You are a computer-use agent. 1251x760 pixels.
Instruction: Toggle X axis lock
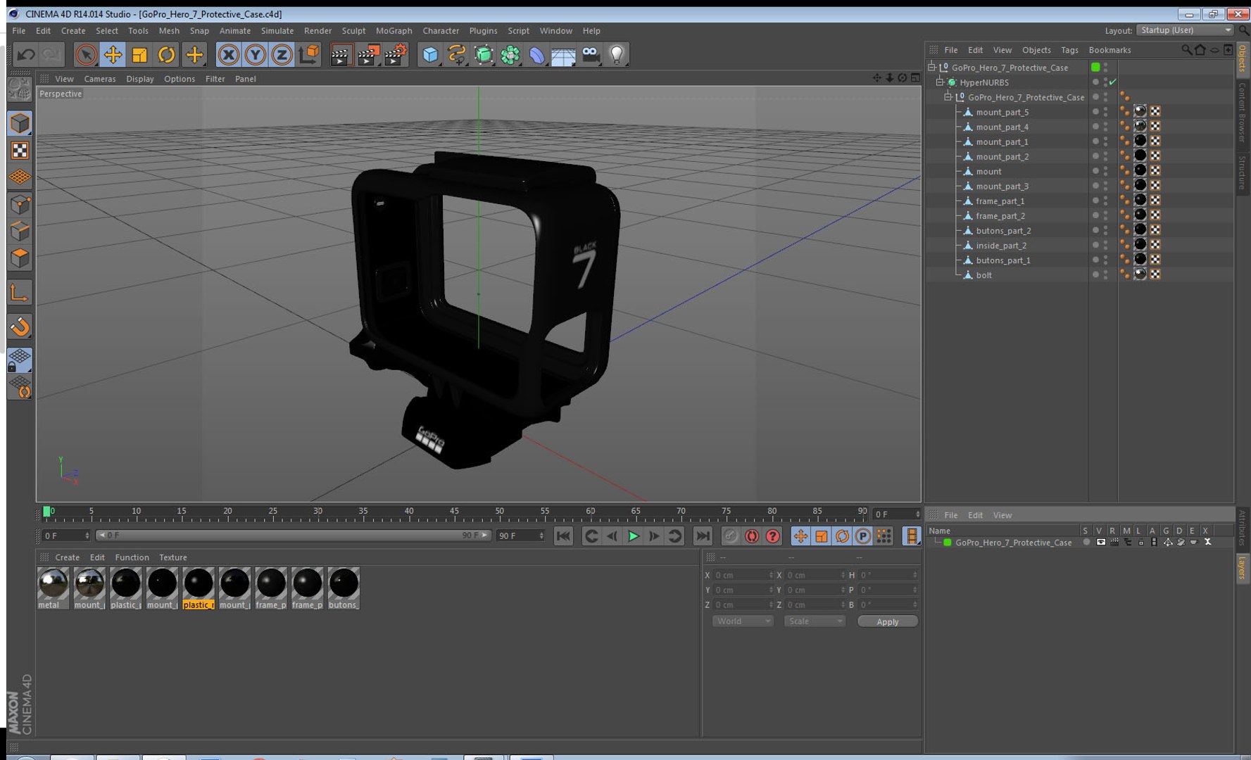click(x=228, y=54)
